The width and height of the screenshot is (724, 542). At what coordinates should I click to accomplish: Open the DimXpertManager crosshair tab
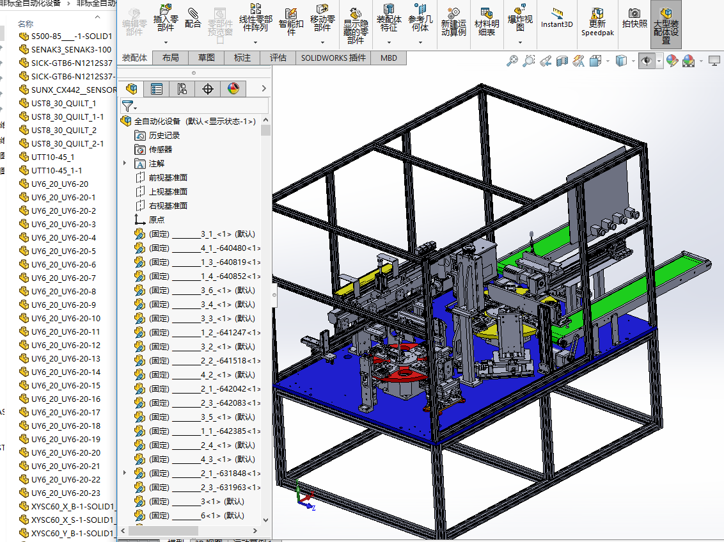pyautogui.click(x=208, y=89)
